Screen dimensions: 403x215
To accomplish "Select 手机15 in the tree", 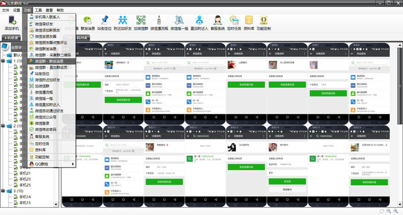I will point(25,202).
